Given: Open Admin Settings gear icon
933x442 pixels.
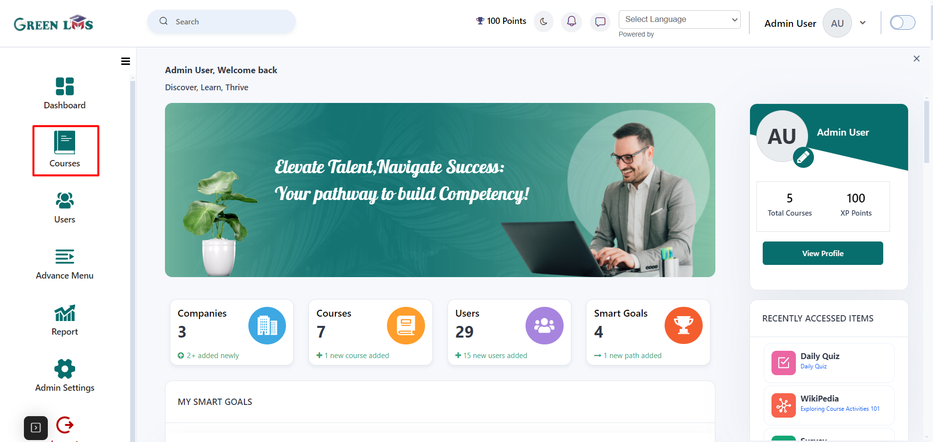Looking at the screenshot, I should click(64, 369).
